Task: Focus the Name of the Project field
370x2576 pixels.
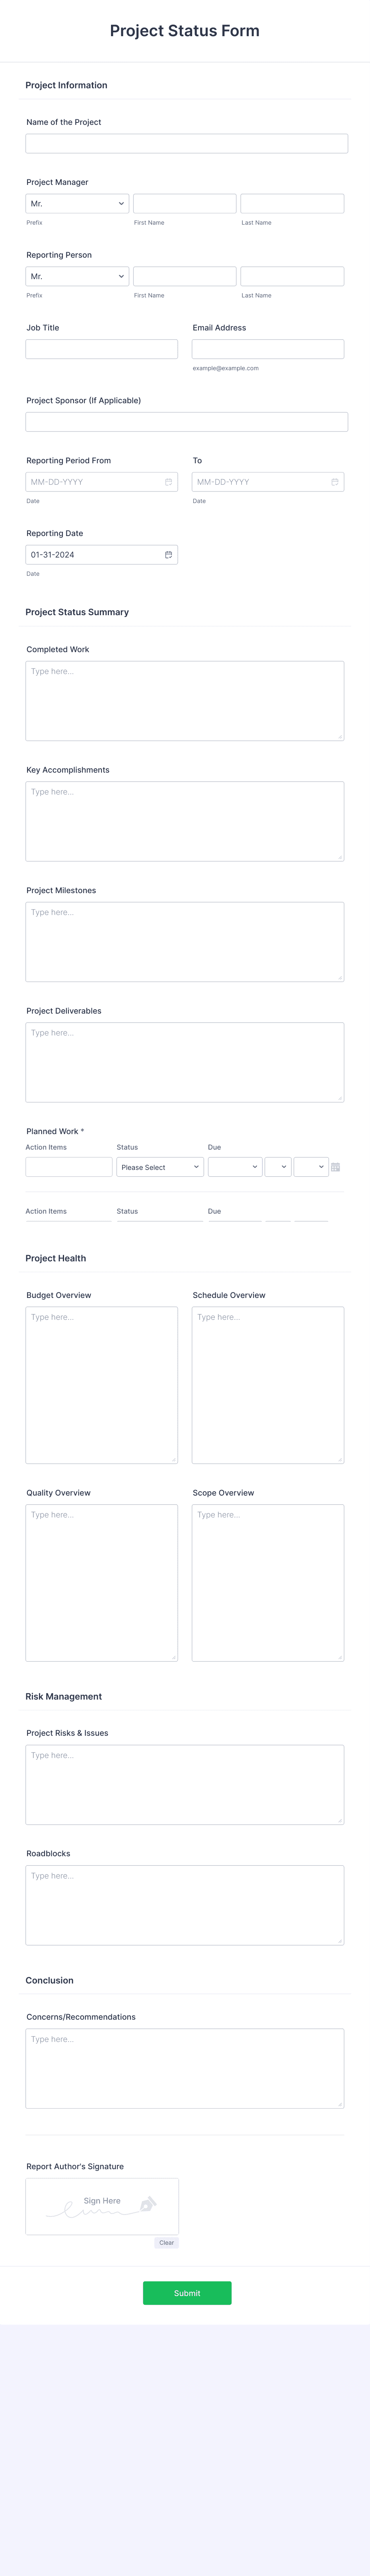Action: point(187,144)
